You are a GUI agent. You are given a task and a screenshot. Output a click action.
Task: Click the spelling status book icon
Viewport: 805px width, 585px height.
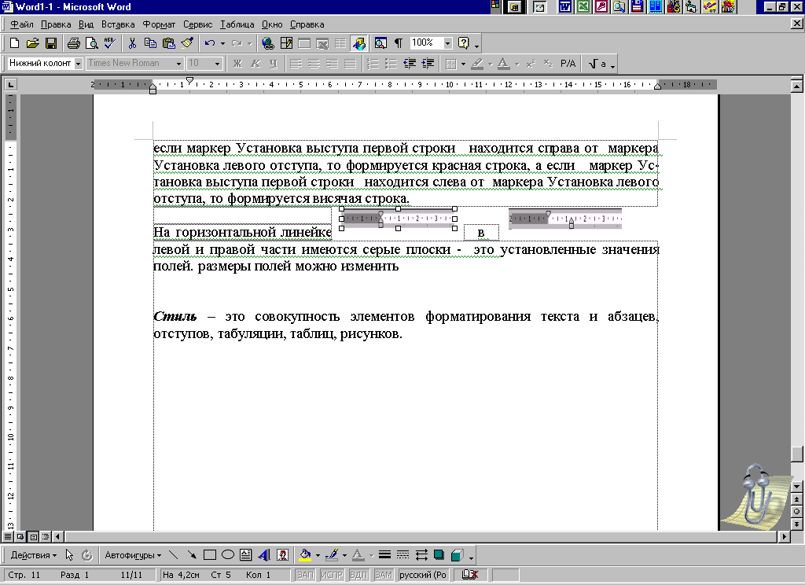click(470, 575)
